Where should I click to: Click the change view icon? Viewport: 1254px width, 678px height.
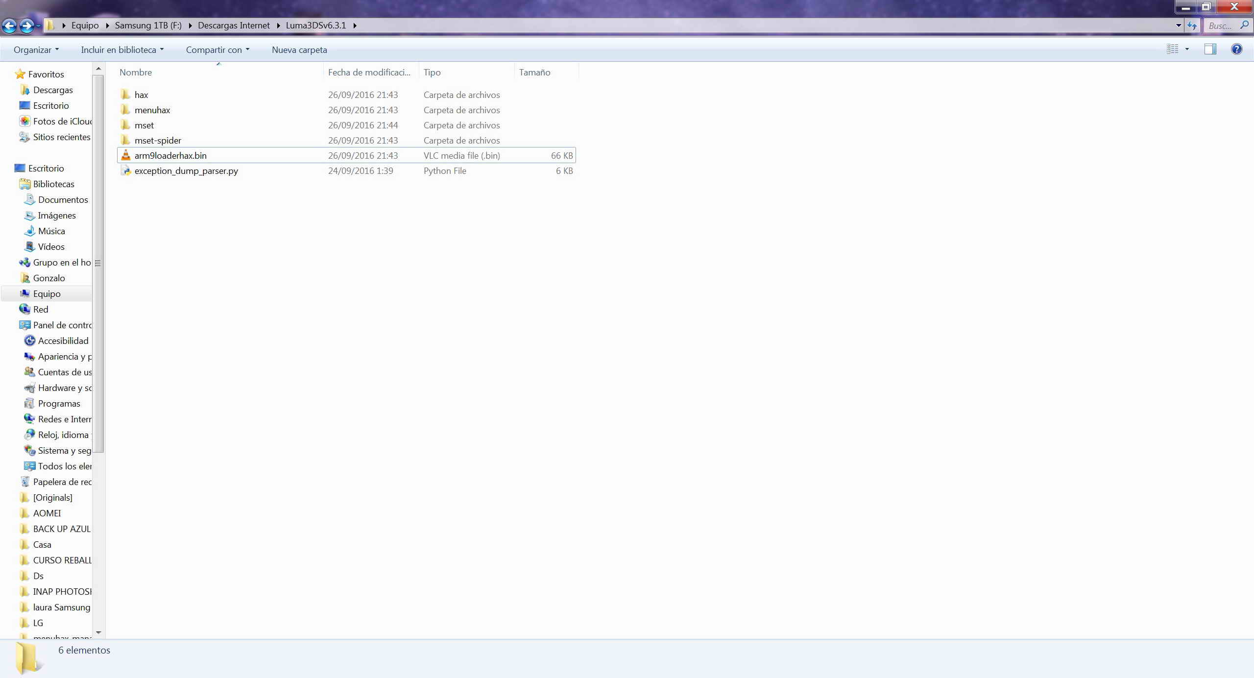click(1172, 49)
